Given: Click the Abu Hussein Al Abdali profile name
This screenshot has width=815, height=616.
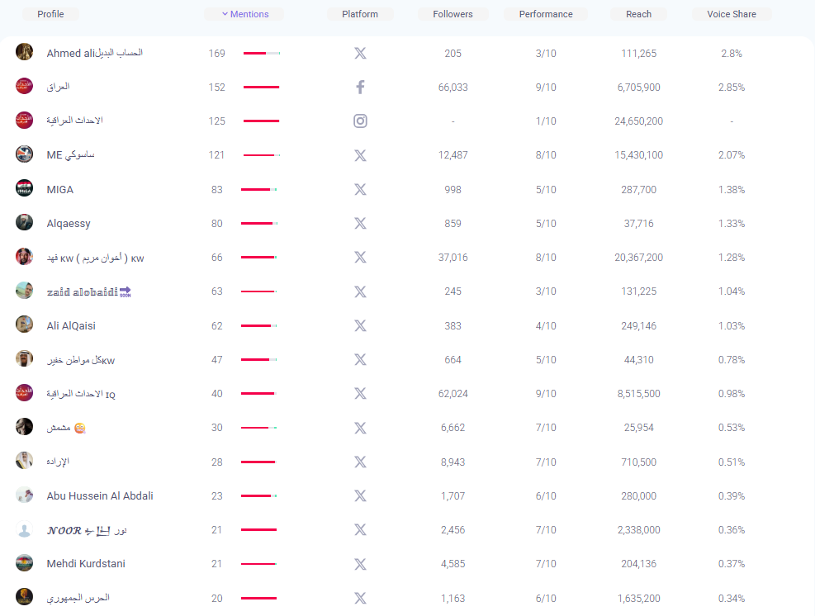Looking at the screenshot, I should coord(100,495).
